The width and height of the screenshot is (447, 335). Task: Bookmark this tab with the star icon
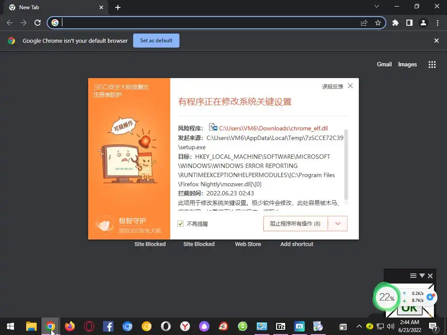pyautogui.click(x=378, y=23)
